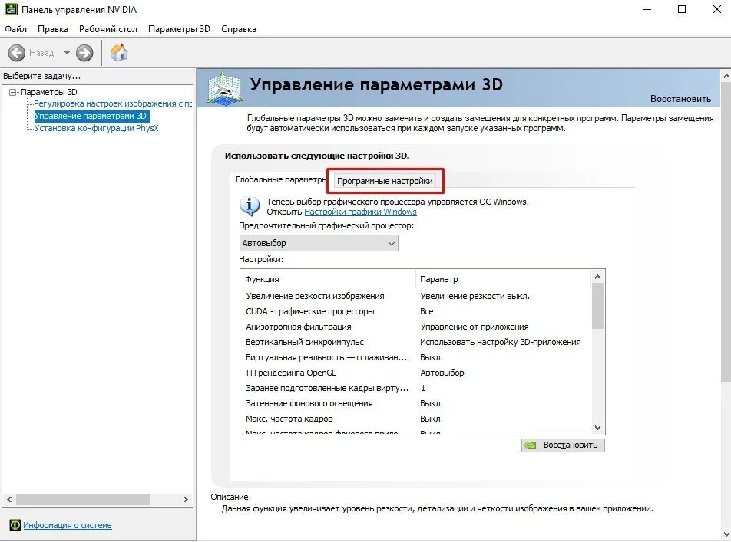
Task: Click the info icon beside Windows graphics note
Action: click(x=250, y=205)
